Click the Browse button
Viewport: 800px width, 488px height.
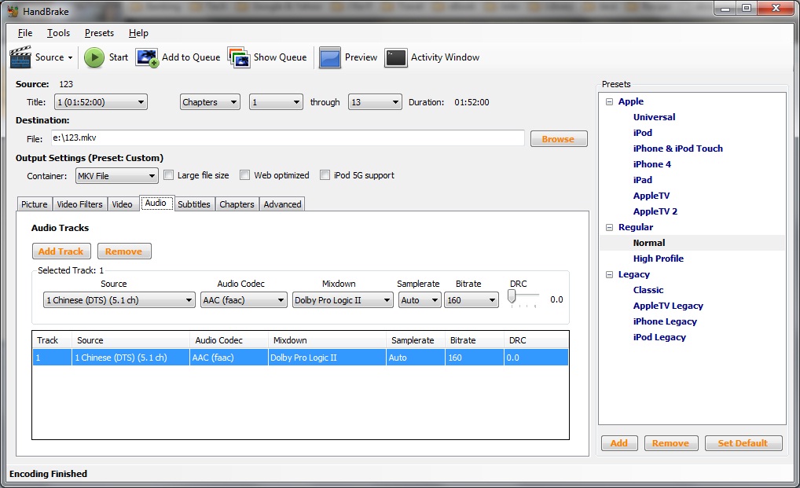tap(558, 139)
